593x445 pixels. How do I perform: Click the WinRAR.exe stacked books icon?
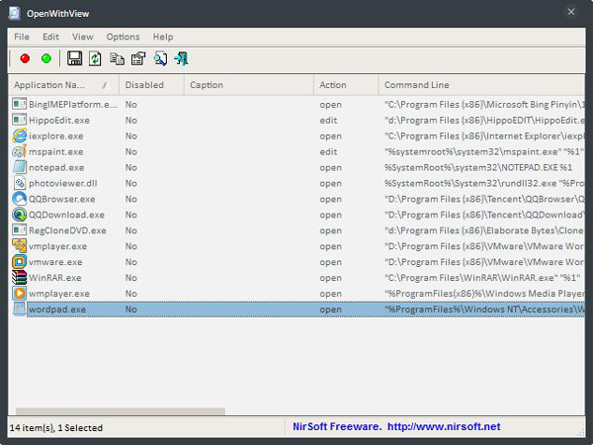coord(20,277)
